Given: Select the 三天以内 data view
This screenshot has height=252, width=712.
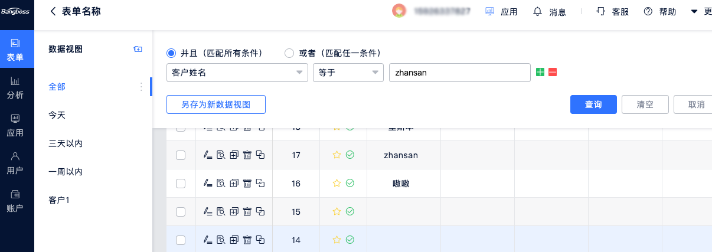Looking at the screenshot, I should point(65,143).
